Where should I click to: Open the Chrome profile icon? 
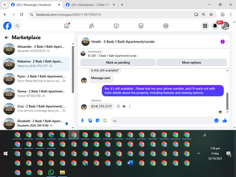click(222, 15)
